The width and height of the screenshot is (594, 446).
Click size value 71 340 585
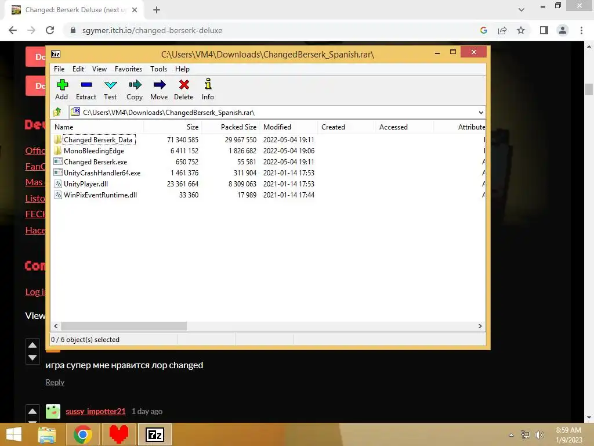click(183, 140)
